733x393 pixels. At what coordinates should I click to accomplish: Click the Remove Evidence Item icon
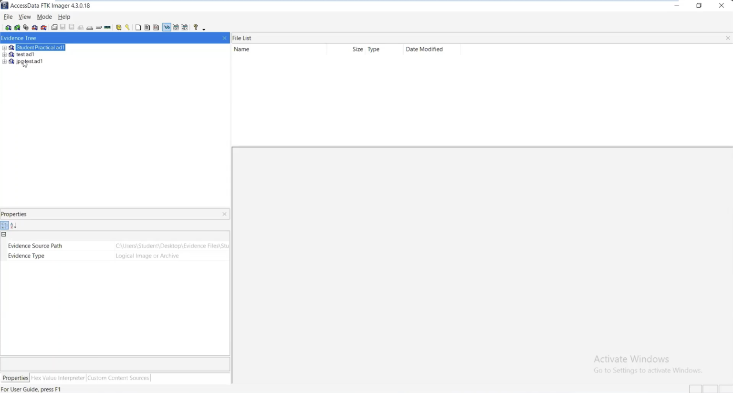click(34, 27)
